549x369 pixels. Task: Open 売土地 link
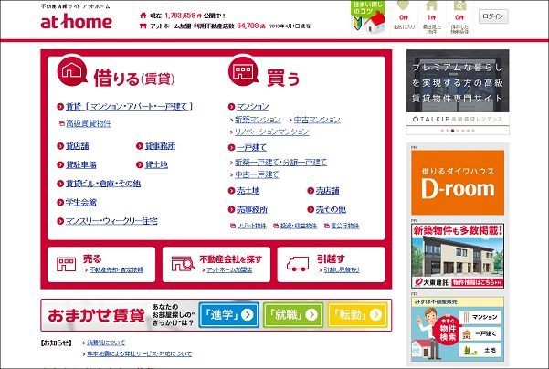[x=248, y=191]
